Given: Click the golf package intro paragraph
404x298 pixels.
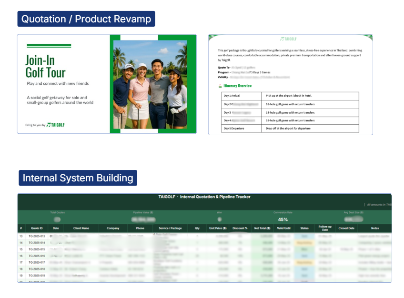Looking at the screenshot, I should pos(290,55).
